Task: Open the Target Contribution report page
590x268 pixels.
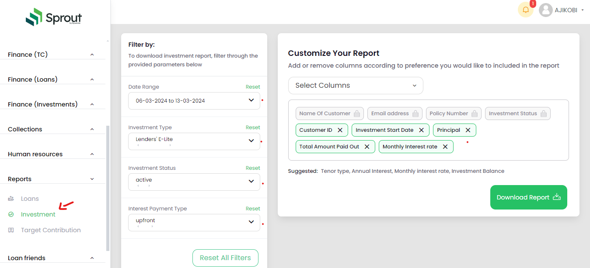Action: [51, 230]
